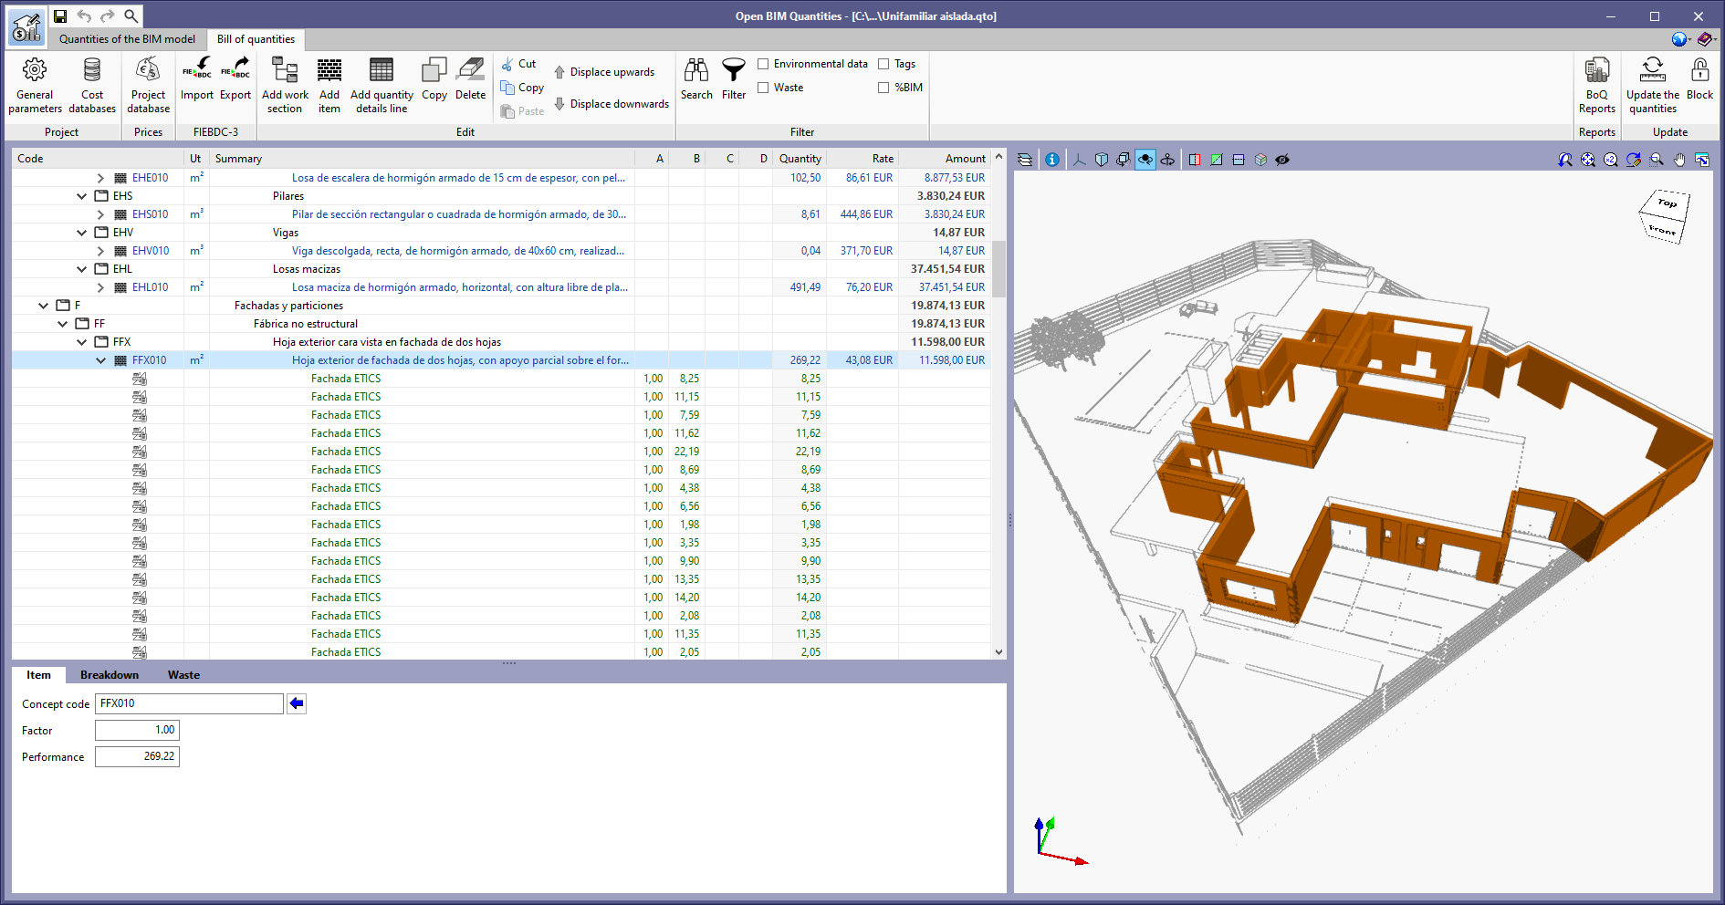Screen dimensions: 1725x905
Task: Click the zoom extents icon in viewer
Action: (x=1588, y=160)
